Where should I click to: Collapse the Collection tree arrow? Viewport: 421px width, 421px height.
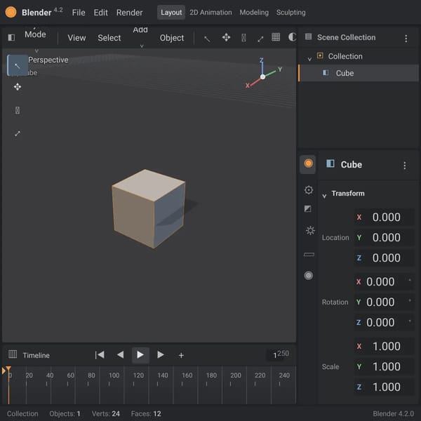tap(309, 59)
